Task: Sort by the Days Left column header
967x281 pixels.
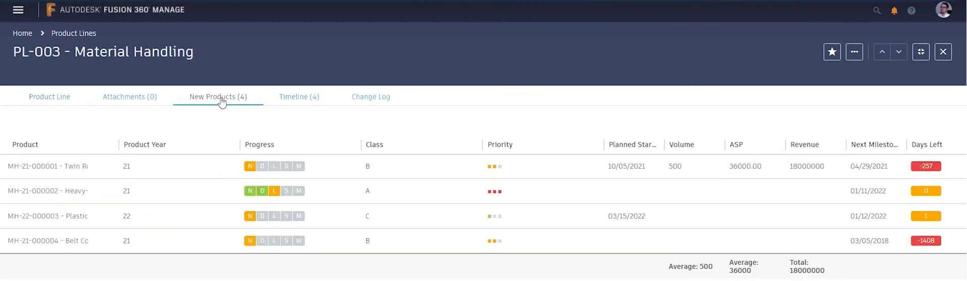Action: click(927, 145)
